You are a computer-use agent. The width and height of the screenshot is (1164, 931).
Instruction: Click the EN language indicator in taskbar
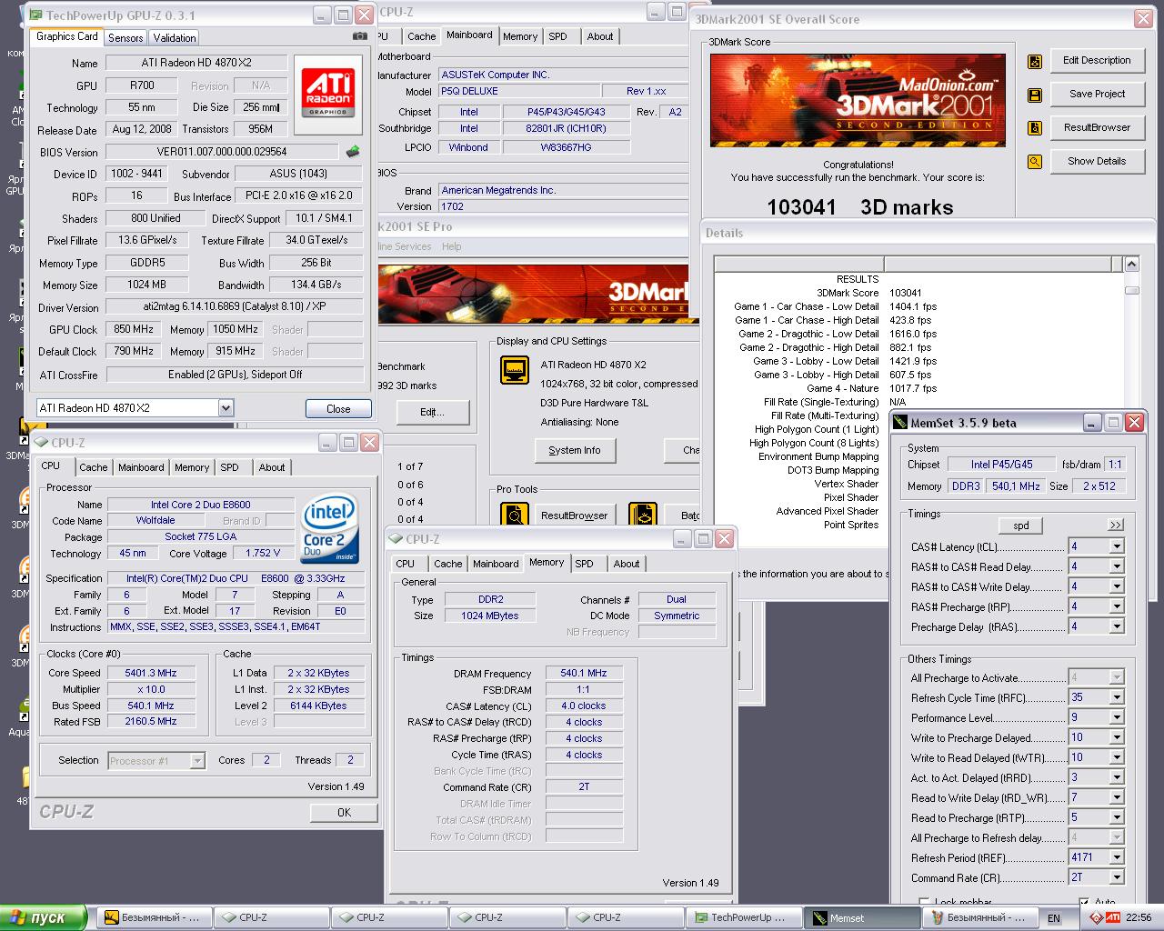click(1054, 918)
